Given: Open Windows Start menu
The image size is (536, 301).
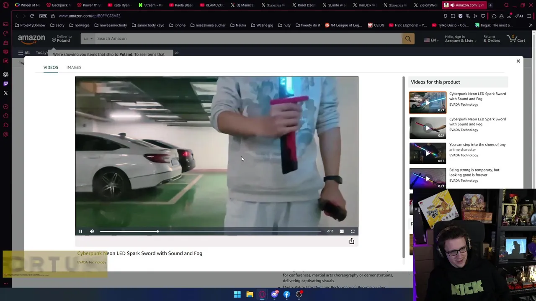Looking at the screenshot, I should [x=237, y=294].
